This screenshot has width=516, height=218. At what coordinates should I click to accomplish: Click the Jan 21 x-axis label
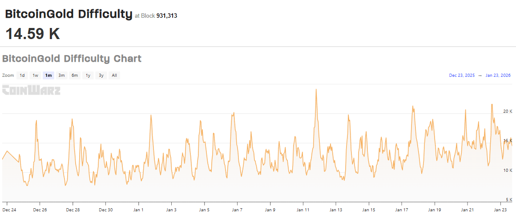click(468, 210)
